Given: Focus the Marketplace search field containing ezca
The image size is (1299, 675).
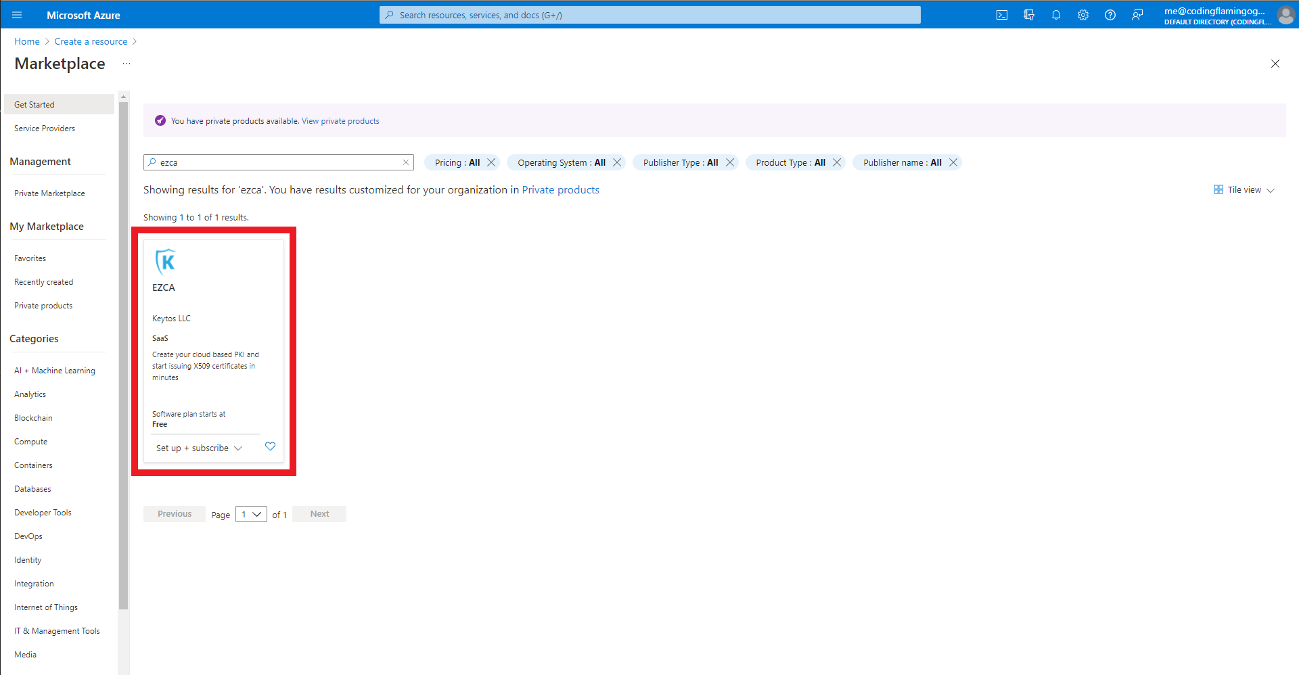Looking at the screenshot, I should click(x=279, y=162).
